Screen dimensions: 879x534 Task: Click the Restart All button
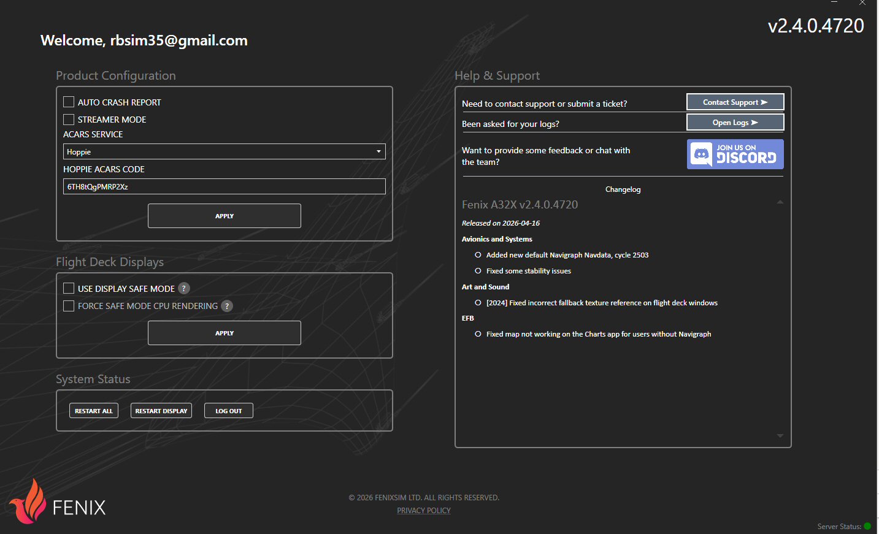pyautogui.click(x=94, y=411)
